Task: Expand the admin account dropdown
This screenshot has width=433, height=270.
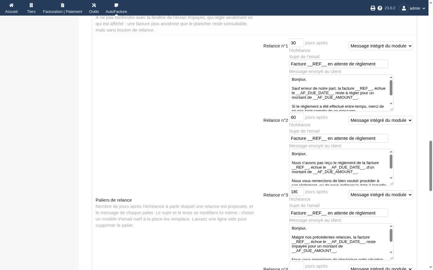Action: pos(424,8)
